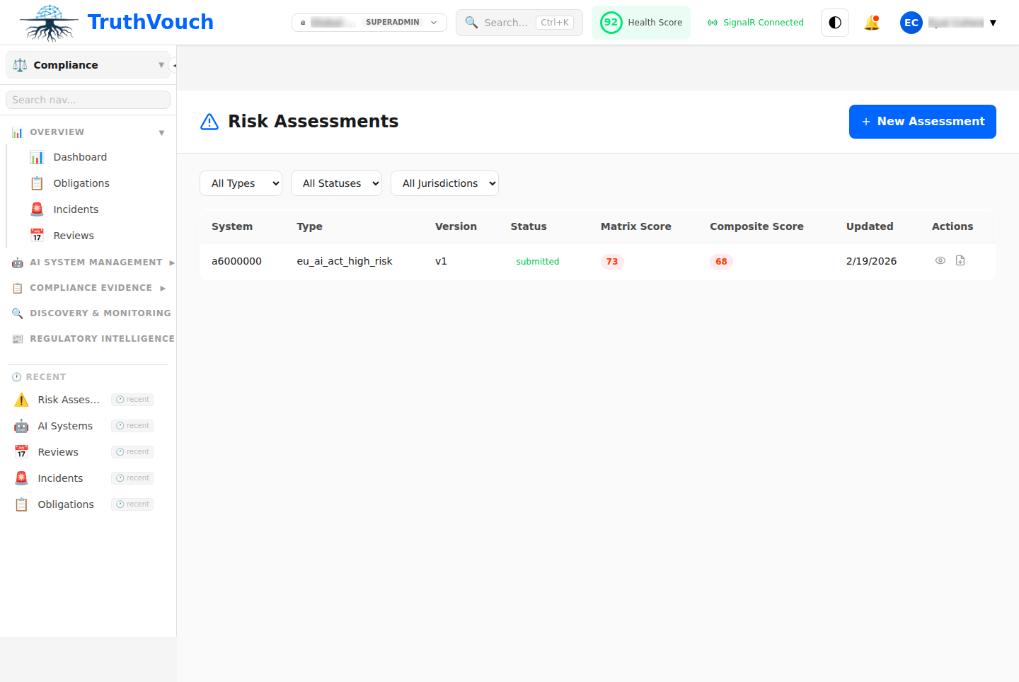The height and width of the screenshot is (682, 1019).
Task: Open the submitted status link in table row
Action: [537, 261]
